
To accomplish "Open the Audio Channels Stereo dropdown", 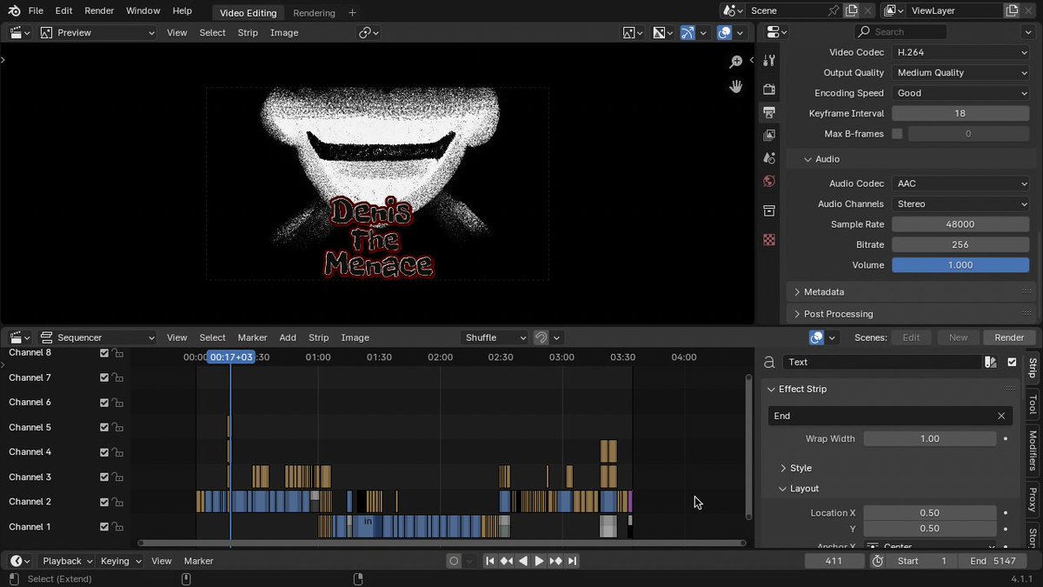I will [960, 203].
